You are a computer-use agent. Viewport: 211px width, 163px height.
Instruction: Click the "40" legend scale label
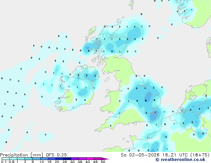point(88,162)
